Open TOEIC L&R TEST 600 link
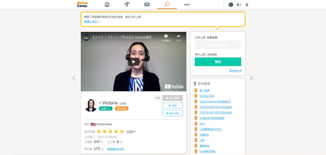 [x=216, y=107]
